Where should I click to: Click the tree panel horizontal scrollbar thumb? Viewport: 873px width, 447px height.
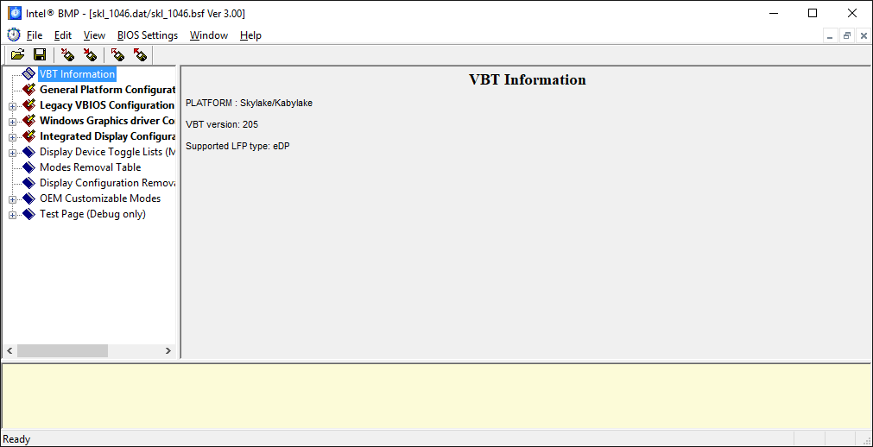(x=62, y=350)
